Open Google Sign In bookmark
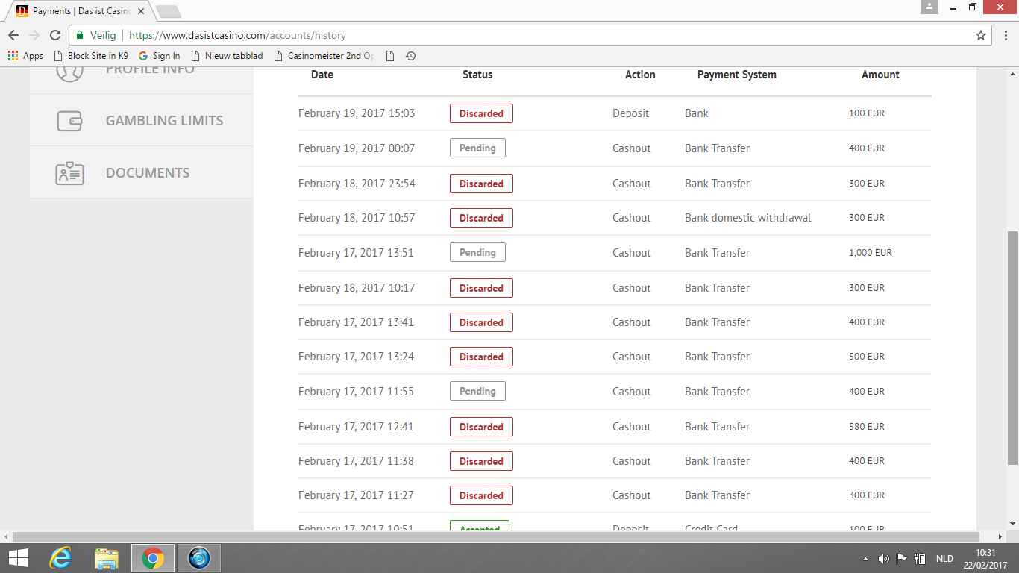This screenshot has height=573, width=1019. point(159,56)
